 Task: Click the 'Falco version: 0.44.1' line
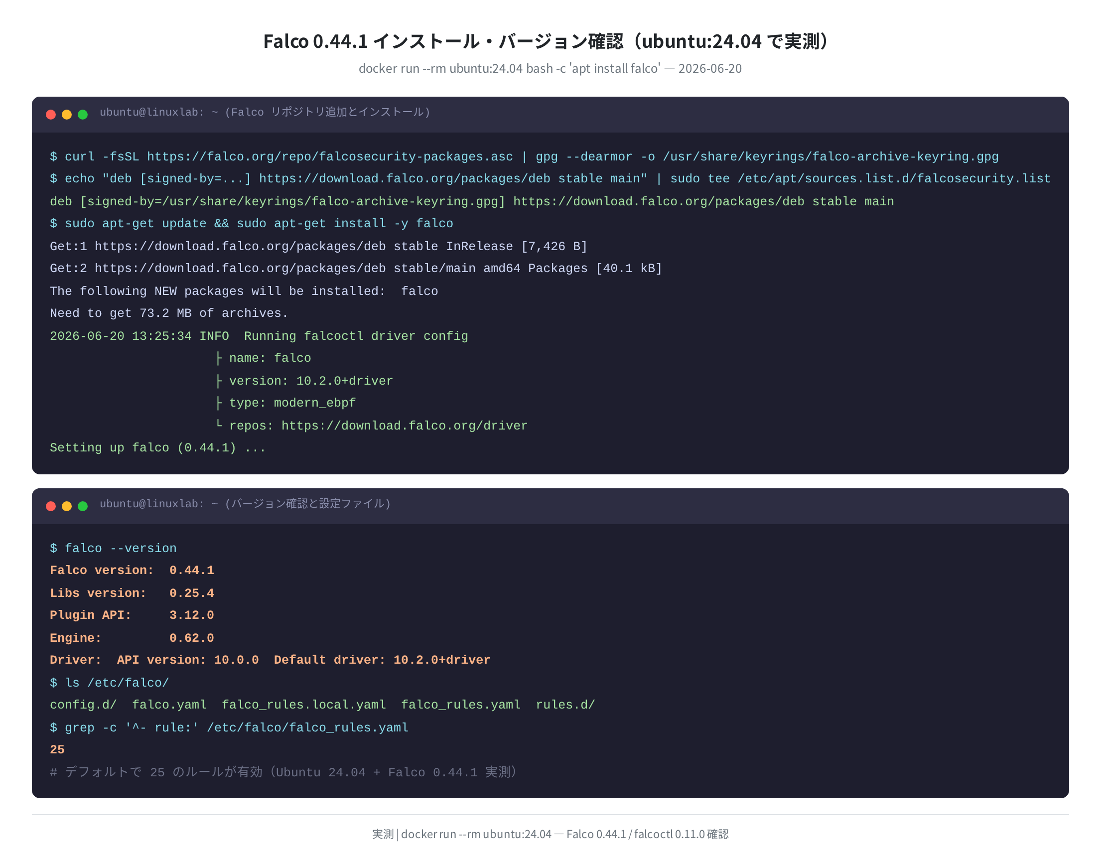(132, 571)
